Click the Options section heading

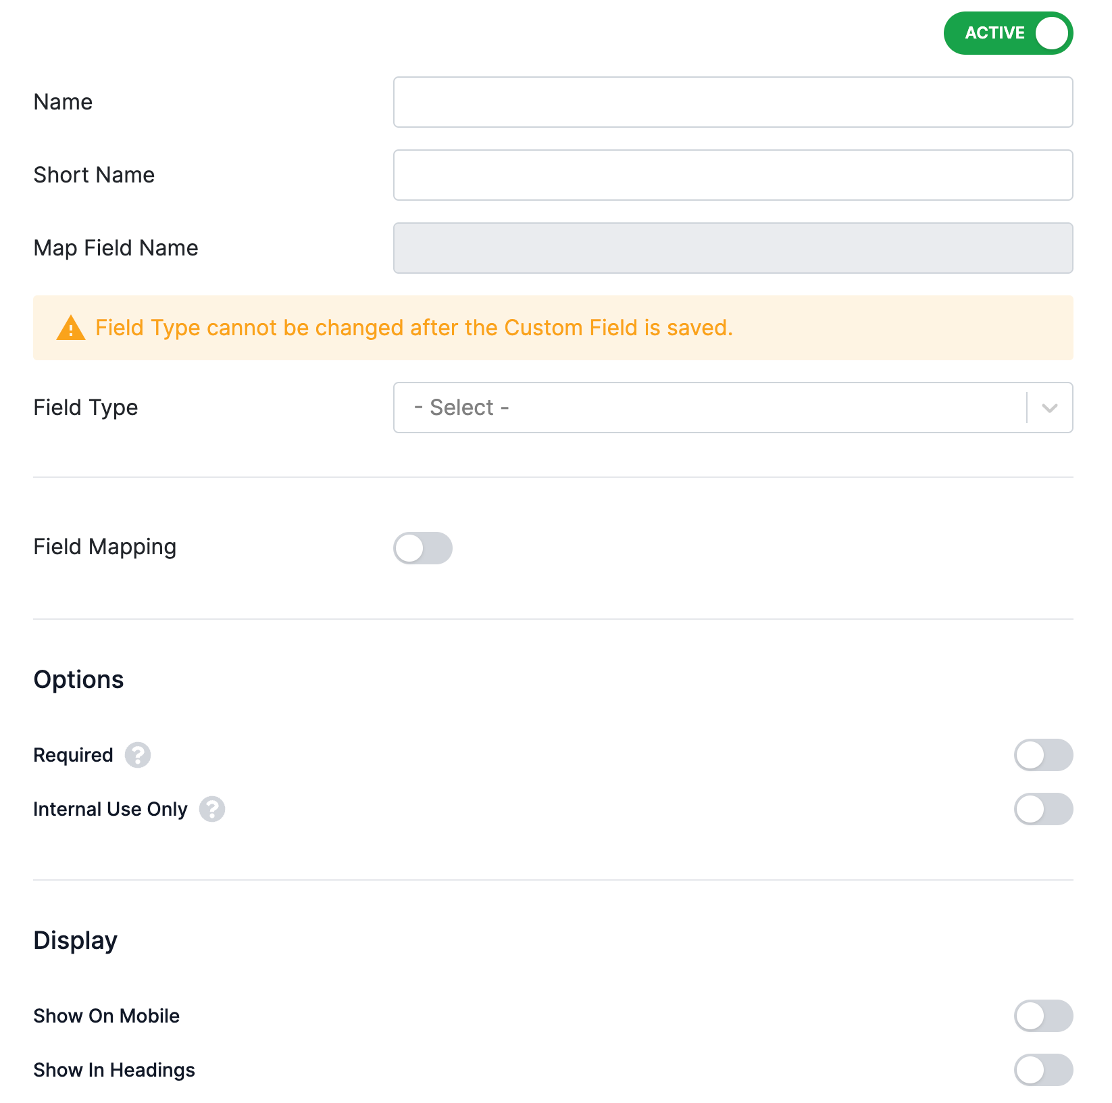tap(78, 679)
